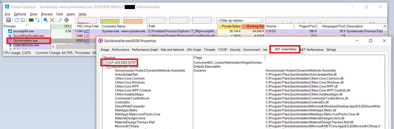
Task: Open the File menu
Action: (x=7, y=14)
